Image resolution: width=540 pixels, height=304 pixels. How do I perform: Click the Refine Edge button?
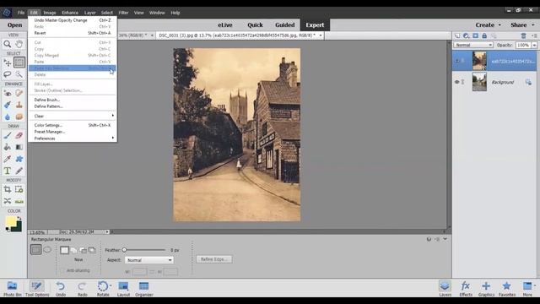(214, 259)
